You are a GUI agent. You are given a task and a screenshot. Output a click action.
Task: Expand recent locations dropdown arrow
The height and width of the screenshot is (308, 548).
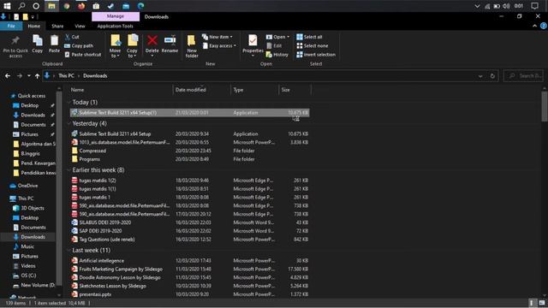tap(28, 76)
